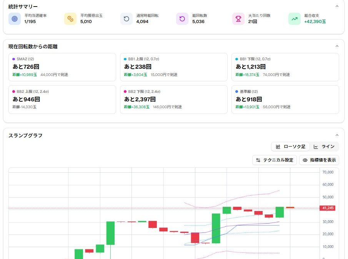The height and width of the screenshot is (259, 348).
Task: Click the BB1 下限 cyan dot
Action: 236,59
